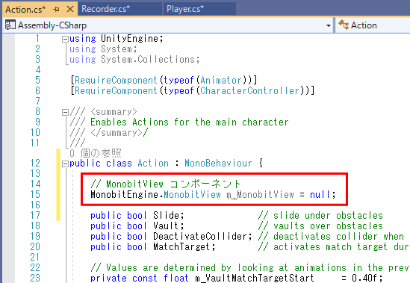Click the '0 個の参照' references link

(96, 153)
